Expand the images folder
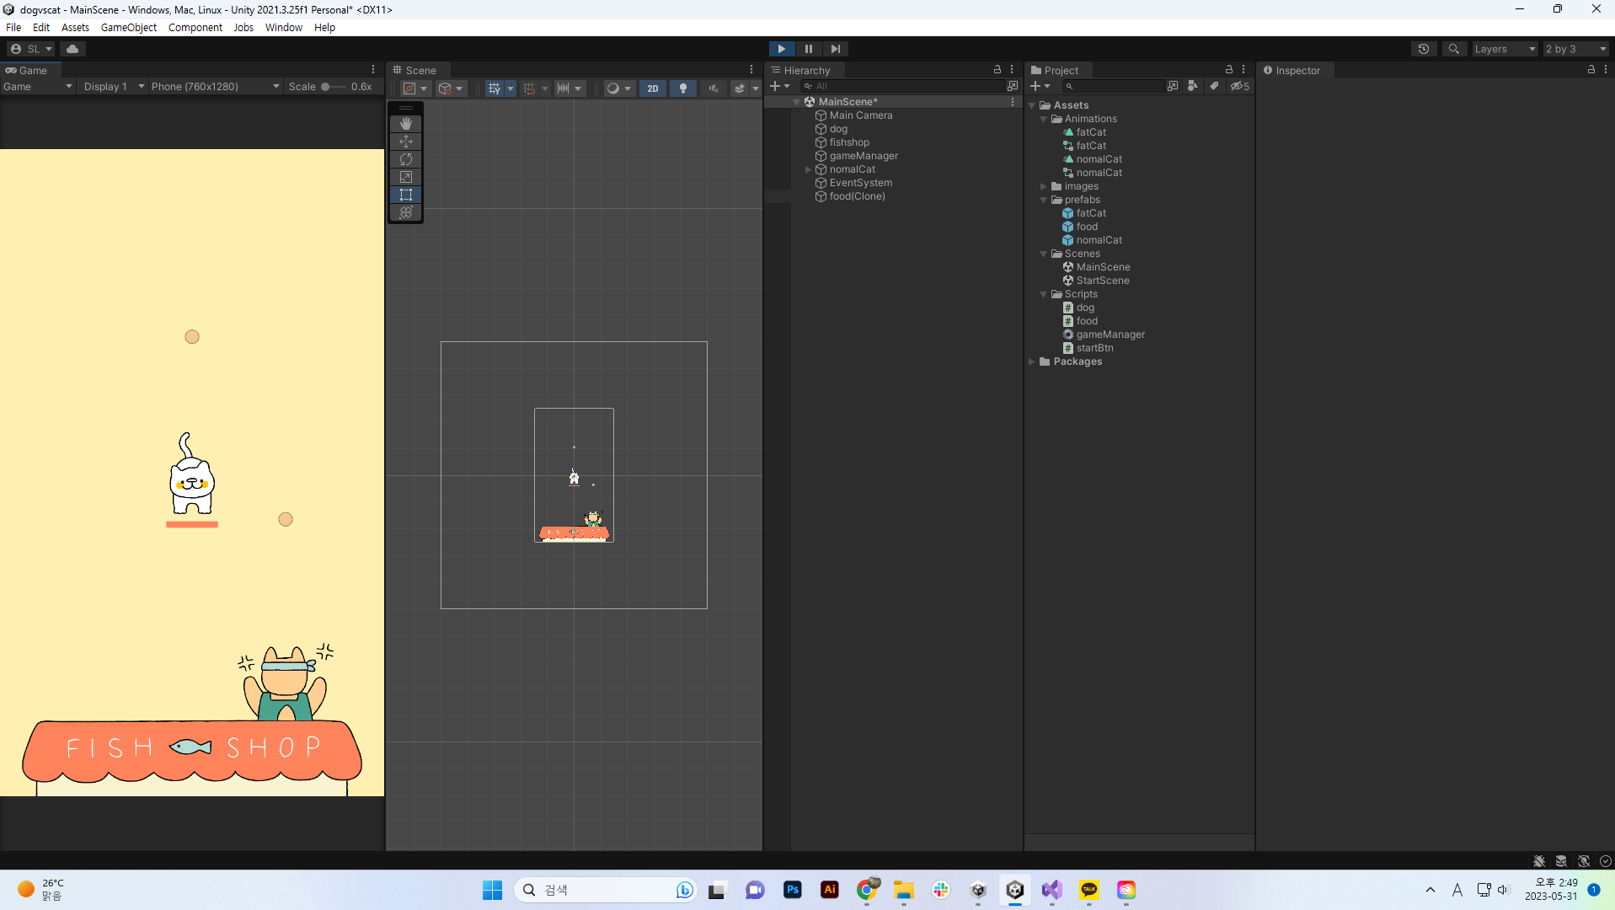This screenshot has height=910, width=1615. (1044, 186)
